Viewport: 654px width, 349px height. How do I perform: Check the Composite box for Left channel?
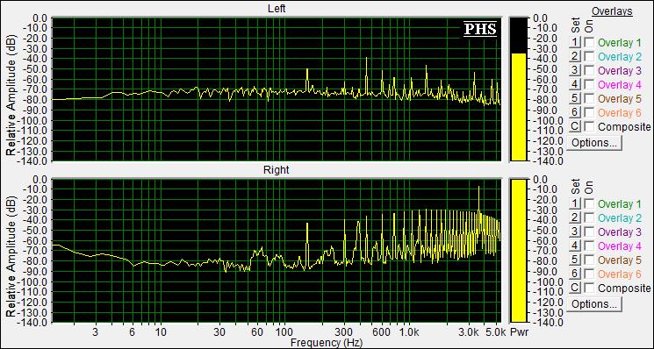[x=589, y=126]
